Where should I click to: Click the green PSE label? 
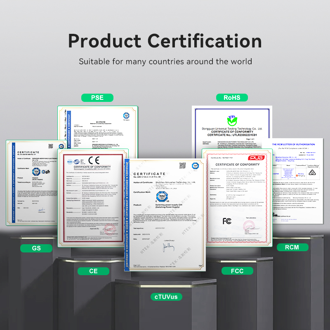[97, 98]
